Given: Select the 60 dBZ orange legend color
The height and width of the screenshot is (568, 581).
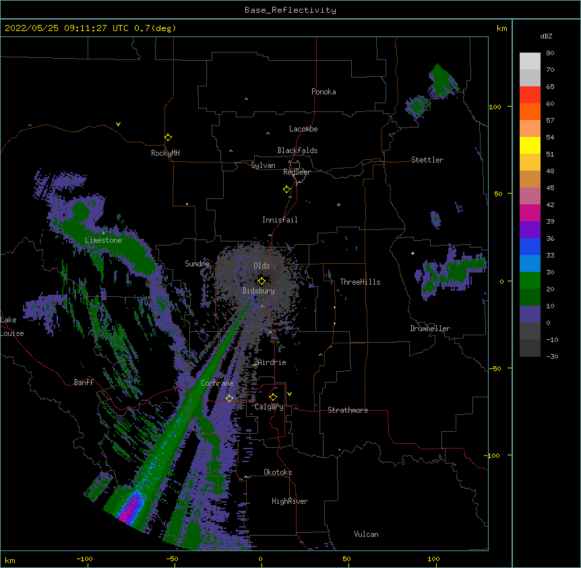Looking at the screenshot, I should 530,111.
